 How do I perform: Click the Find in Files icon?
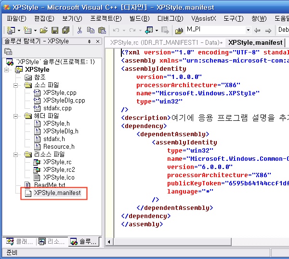pos(179,31)
